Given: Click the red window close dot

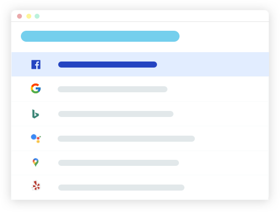Looking at the screenshot, I should 20,16.
